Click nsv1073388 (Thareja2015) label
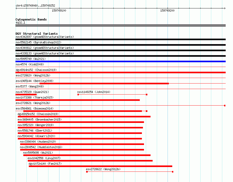 (35, 97)
